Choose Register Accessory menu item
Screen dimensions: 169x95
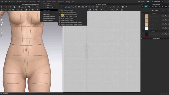point(48,21)
